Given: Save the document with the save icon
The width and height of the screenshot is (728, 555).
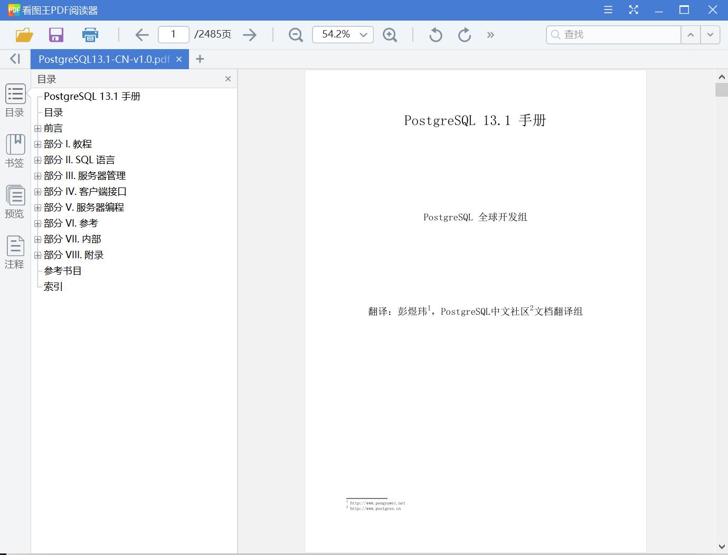Looking at the screenshot, I should coord(56,34).
